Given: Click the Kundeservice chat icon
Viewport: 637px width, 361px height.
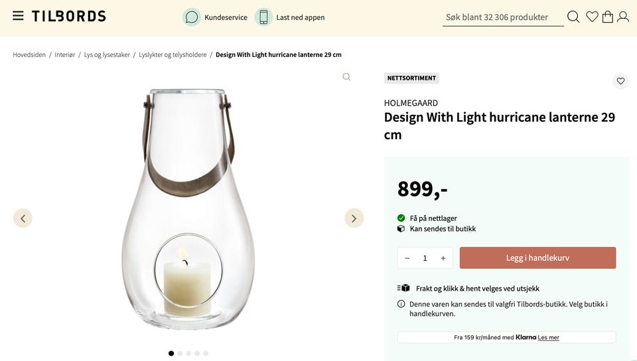Looking at the screenshot, I should tap(192, 17).
